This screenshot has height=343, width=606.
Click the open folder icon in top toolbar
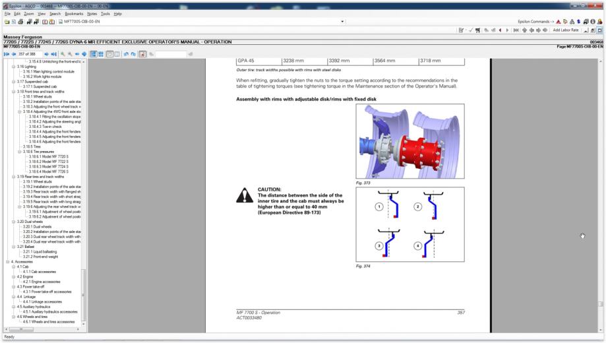click(x=7, y=22)
